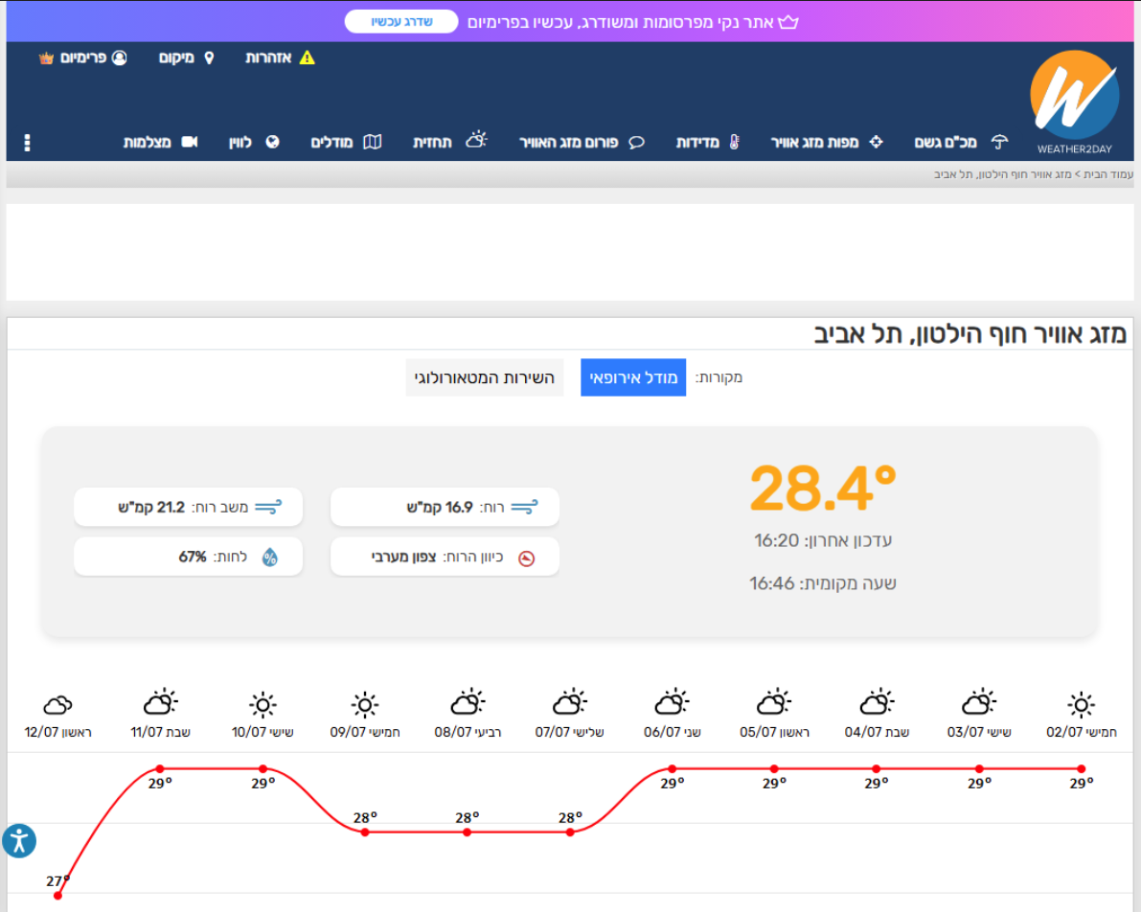This screenshot has width=1141, height=912.
Task: Click the globe icon next to לווין
Action: point(272,142)
